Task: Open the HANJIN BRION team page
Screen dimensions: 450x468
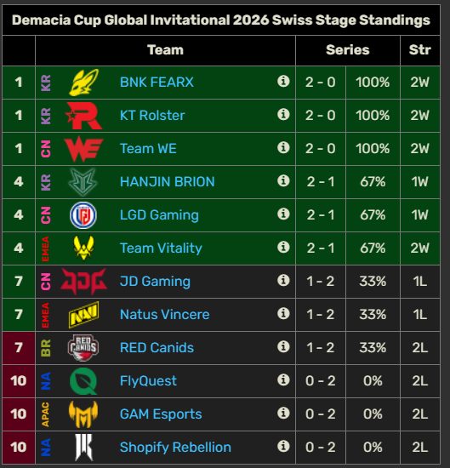Action: coord(167,182)
